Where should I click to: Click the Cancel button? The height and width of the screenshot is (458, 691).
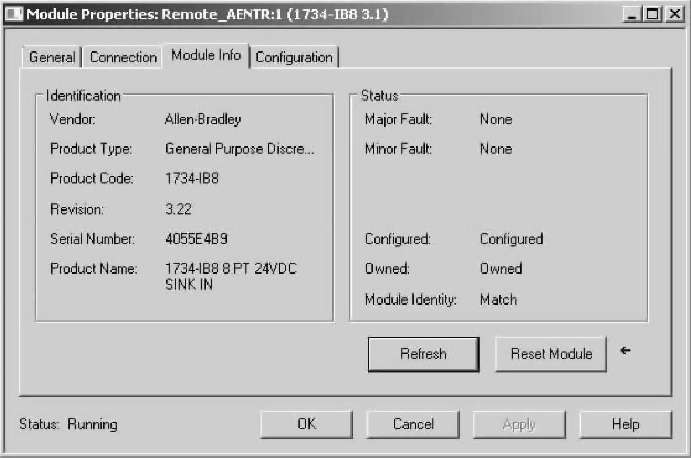[413, 425]
